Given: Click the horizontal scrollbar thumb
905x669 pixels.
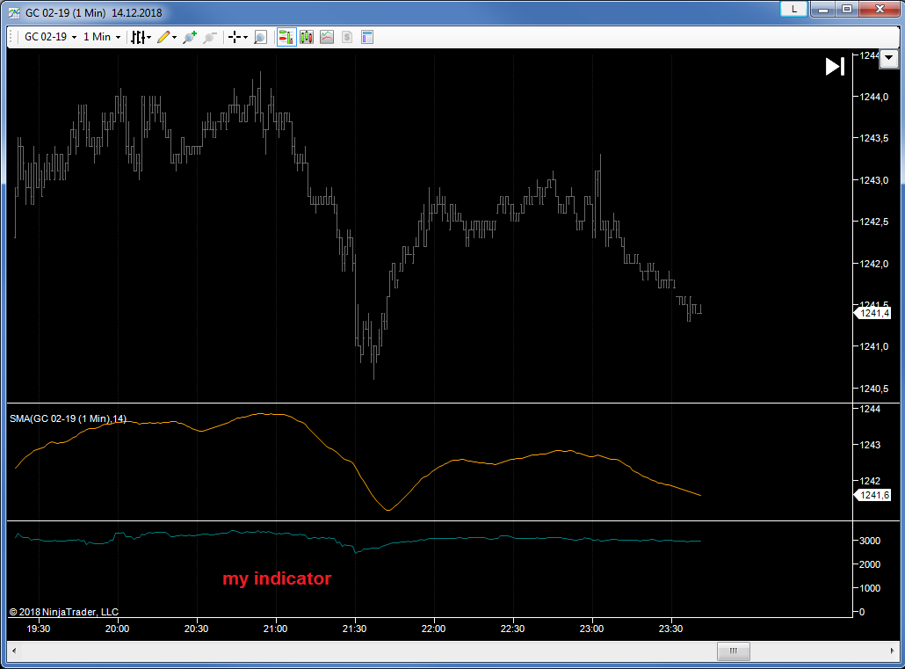Looking at the screenshot, I should click(x=733, y=651).
